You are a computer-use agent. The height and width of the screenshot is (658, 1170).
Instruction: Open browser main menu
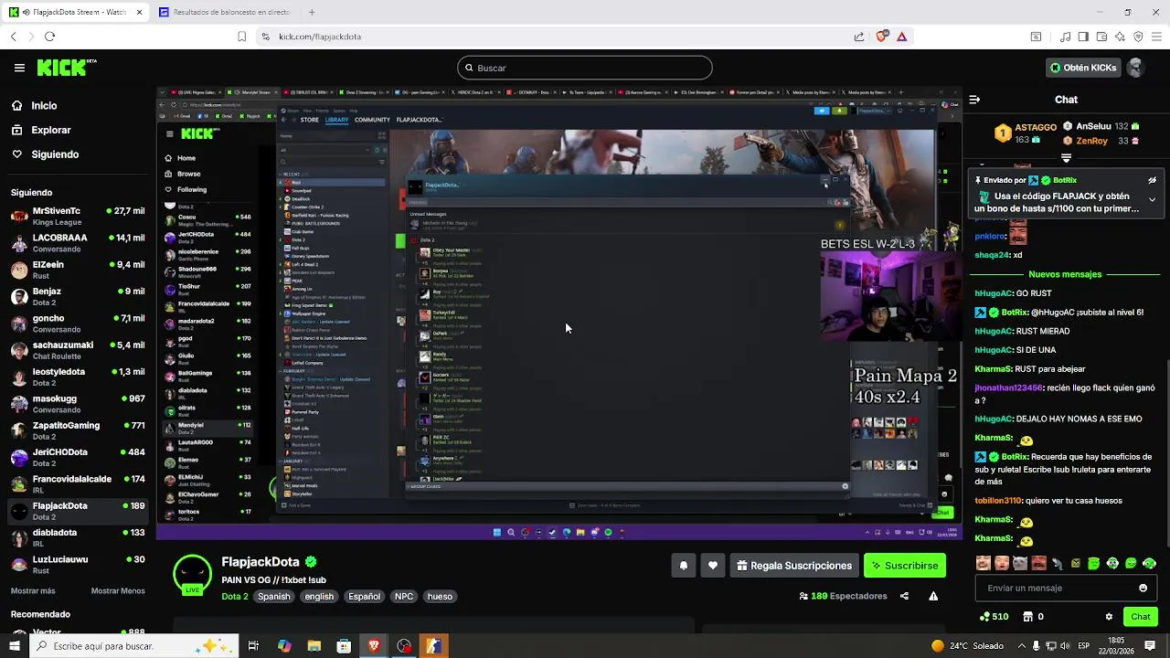coord(1157,37)
